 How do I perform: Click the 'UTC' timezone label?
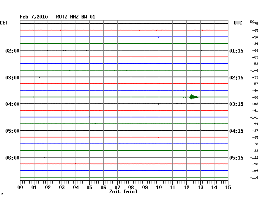coord(238,23)
